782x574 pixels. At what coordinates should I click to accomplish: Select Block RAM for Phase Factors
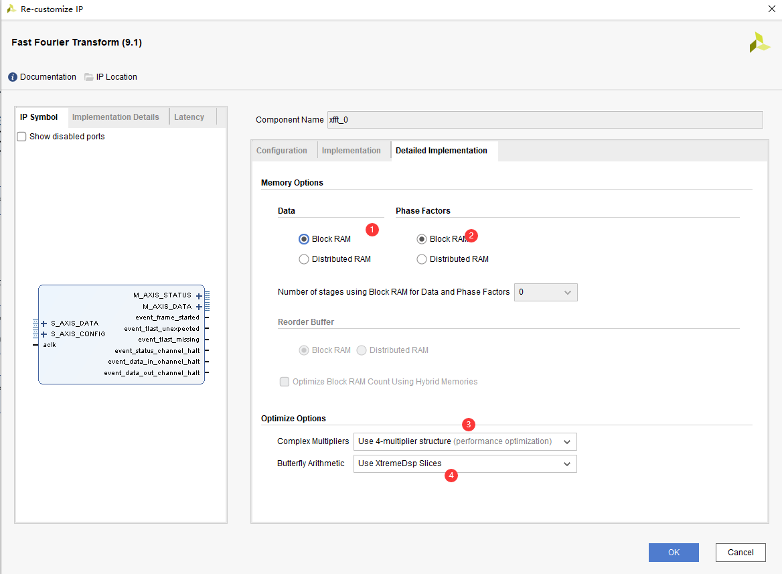422,239
